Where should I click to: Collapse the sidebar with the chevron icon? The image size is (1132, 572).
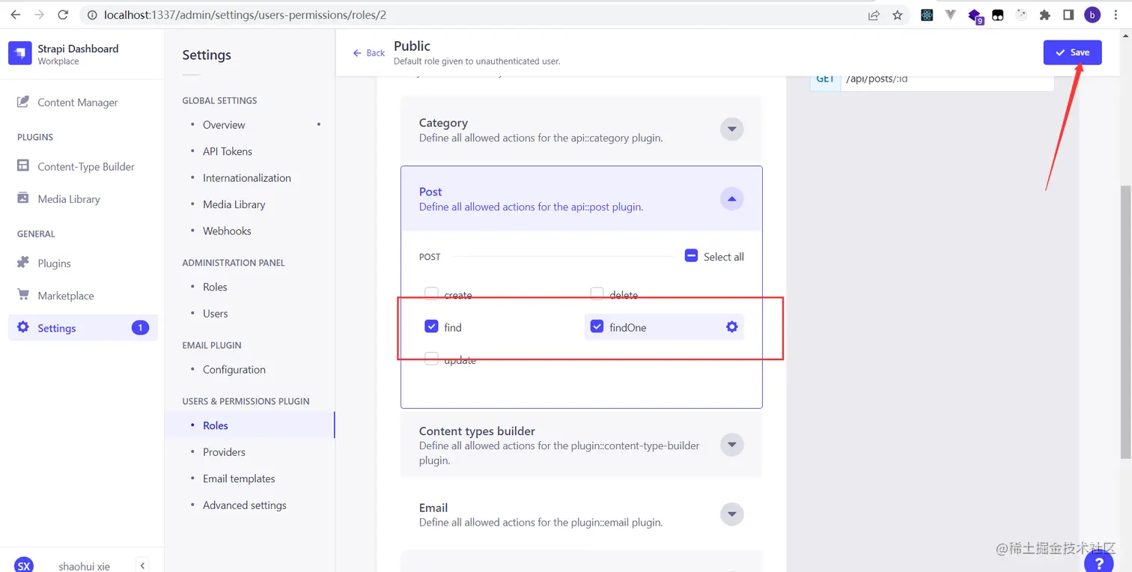tap(142, 565)
